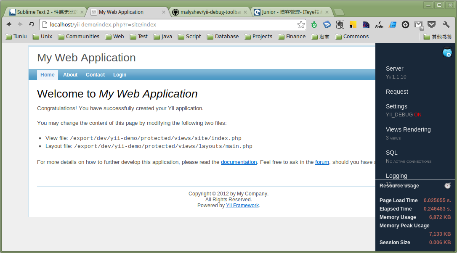Click the debug toolbar blue mascot icon
457x253 pixels.
tap(447, 53)
